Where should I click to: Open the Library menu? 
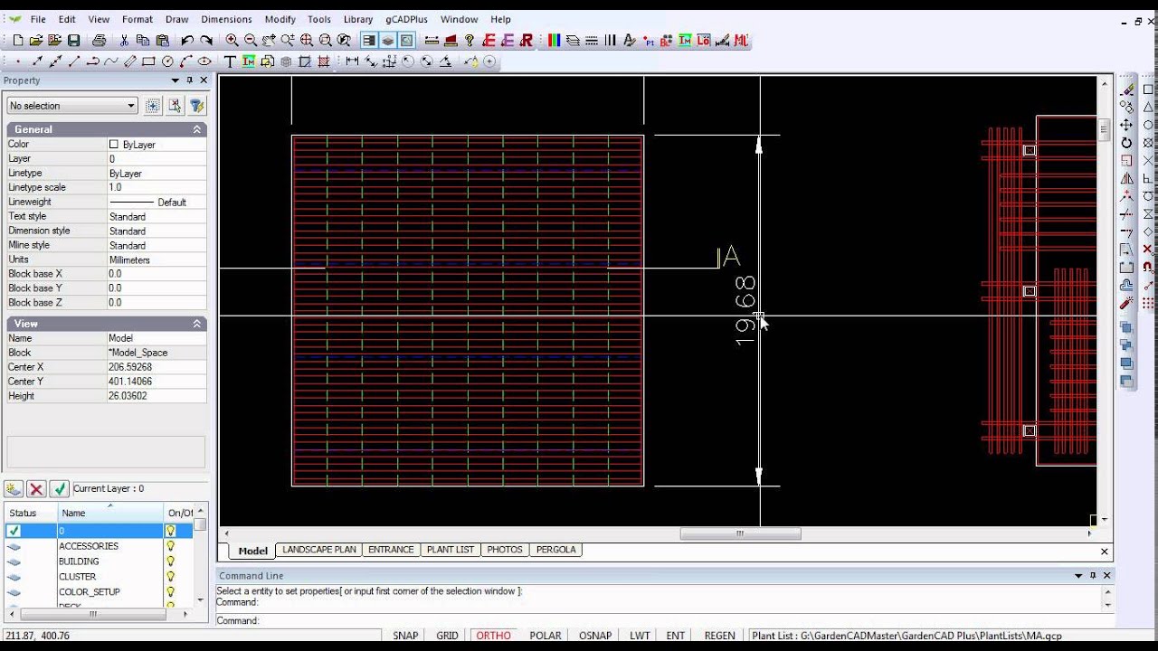[358, 19]
